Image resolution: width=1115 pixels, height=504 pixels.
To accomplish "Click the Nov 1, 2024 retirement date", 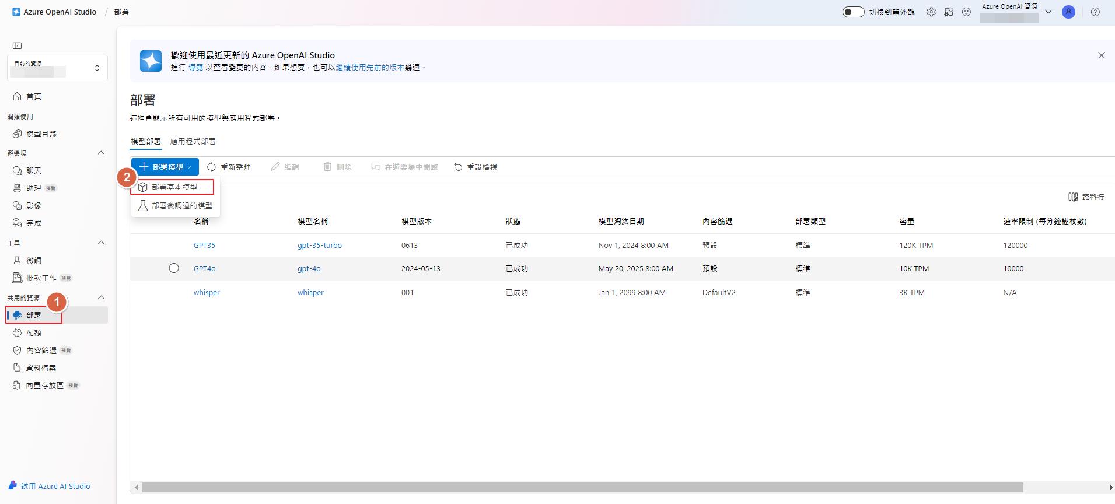I will pos(633,246).
